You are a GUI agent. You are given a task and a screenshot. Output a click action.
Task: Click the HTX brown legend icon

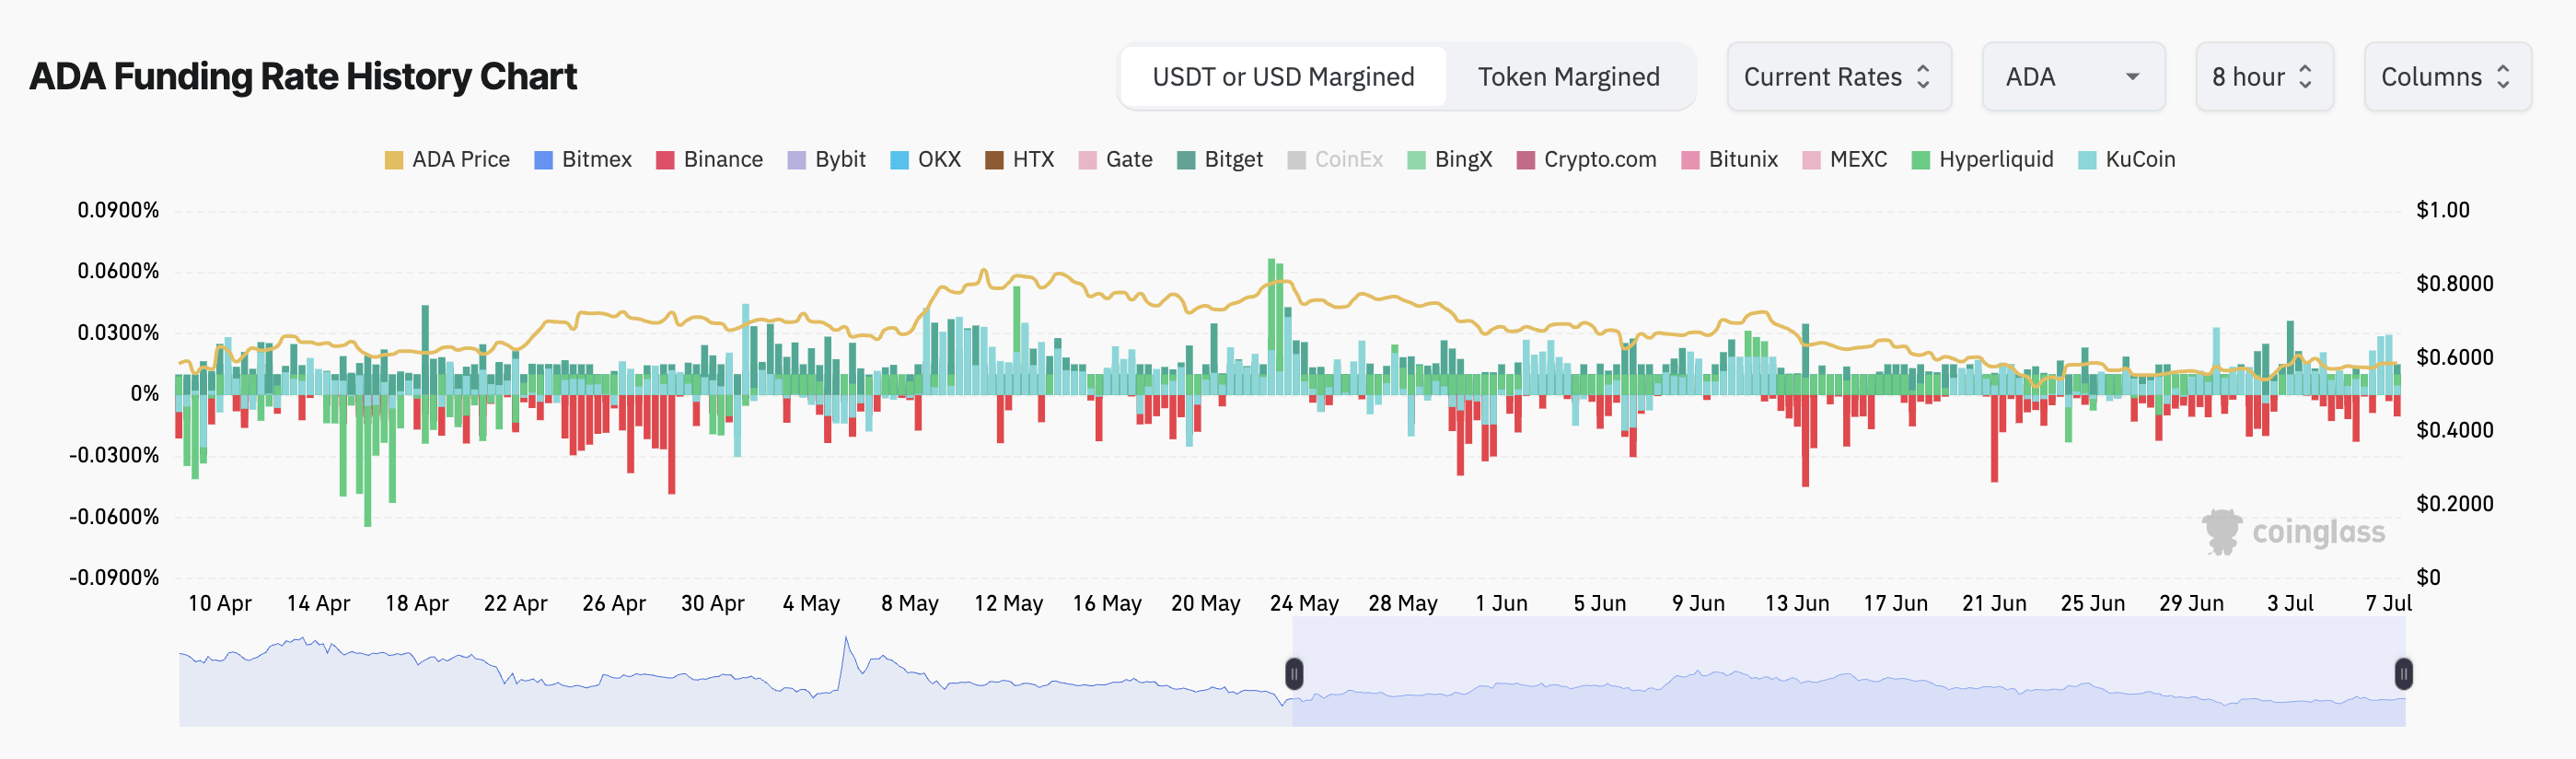click(994, 160)
